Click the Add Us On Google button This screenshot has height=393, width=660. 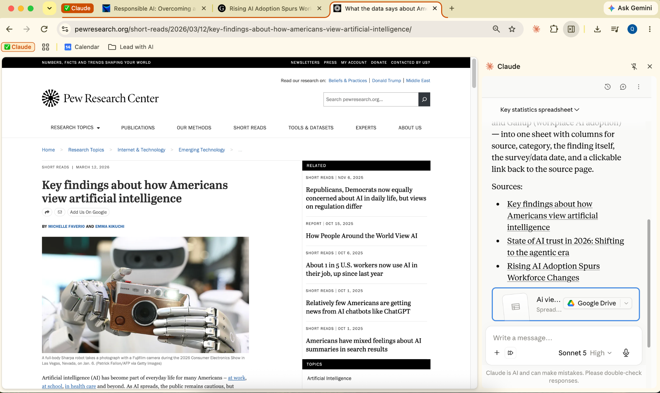tap(88, 212)
